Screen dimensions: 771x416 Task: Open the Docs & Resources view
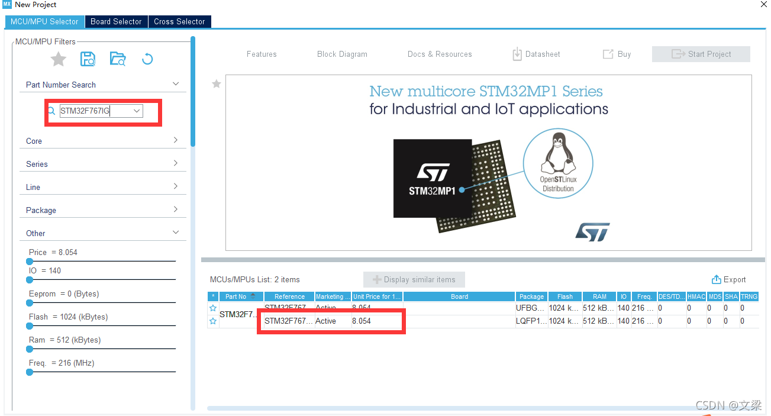440,54
